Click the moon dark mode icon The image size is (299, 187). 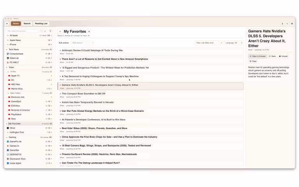coord(287,23)
